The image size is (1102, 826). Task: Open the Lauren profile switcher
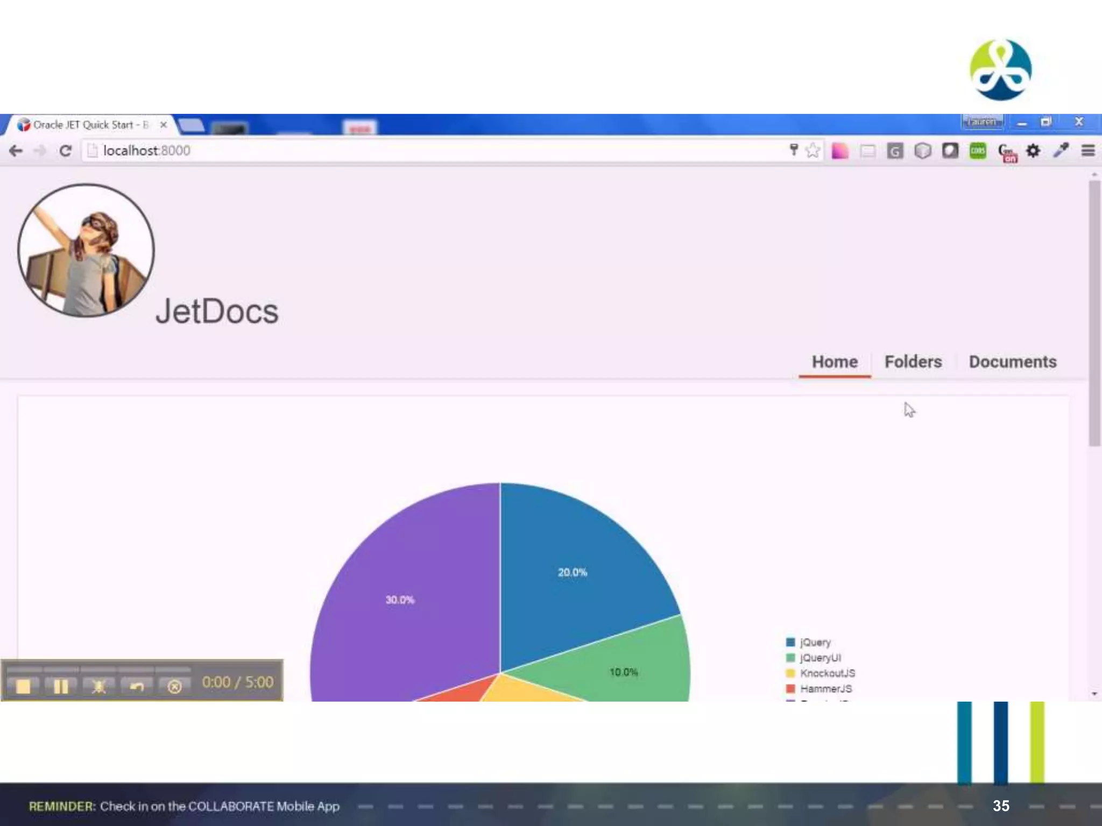click(x=981, y=122)
